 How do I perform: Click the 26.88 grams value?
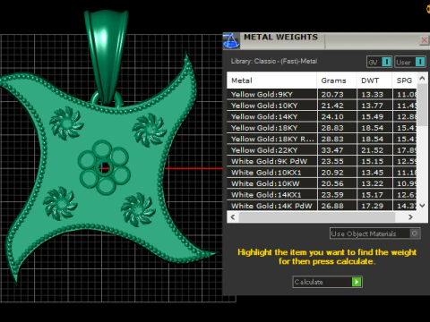point(332,206)
